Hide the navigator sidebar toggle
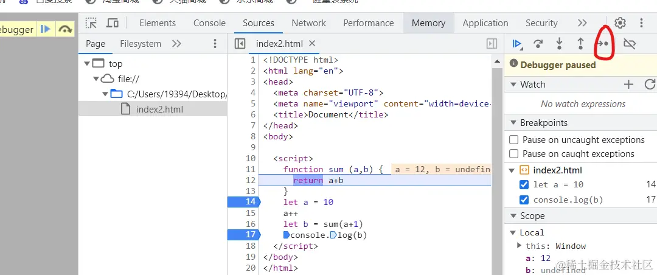The height and width of the screenshot is (275, 657). coord(240,43)
